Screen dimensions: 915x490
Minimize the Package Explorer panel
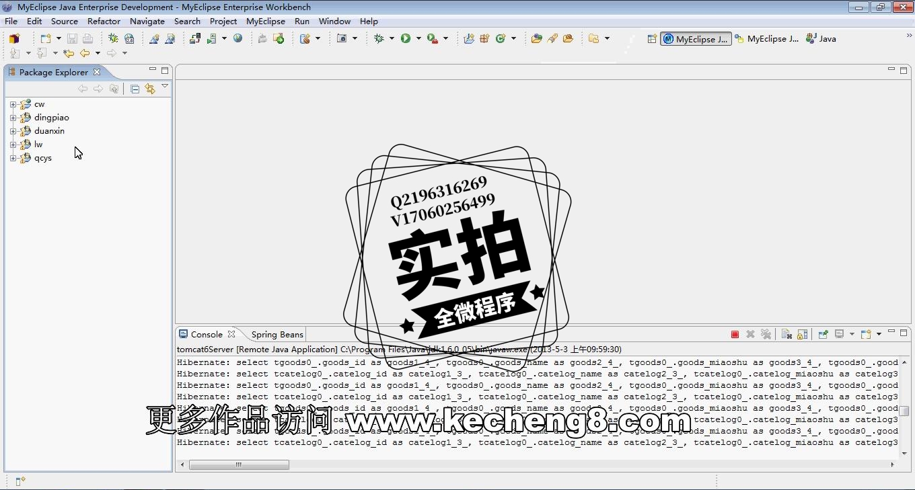pyautogui.click(x=152, y=69)
